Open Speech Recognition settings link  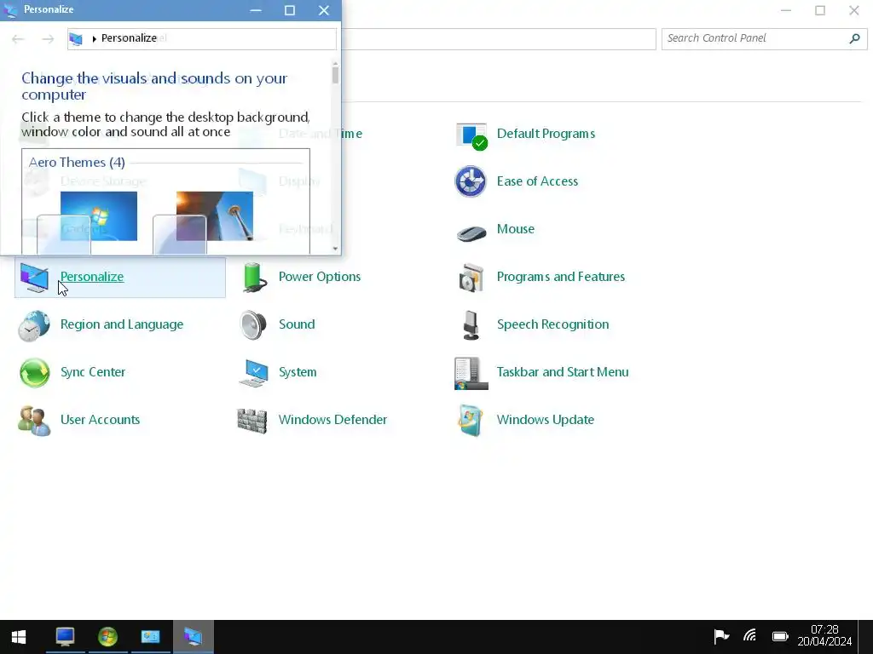552,324
